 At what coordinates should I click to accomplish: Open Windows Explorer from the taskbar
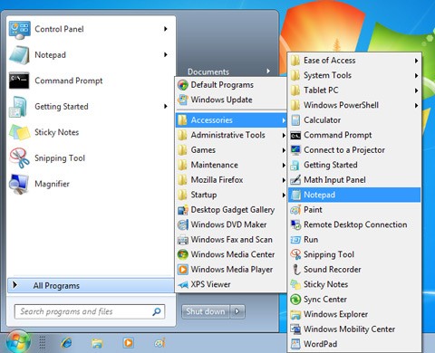click(x=97, y=343)
